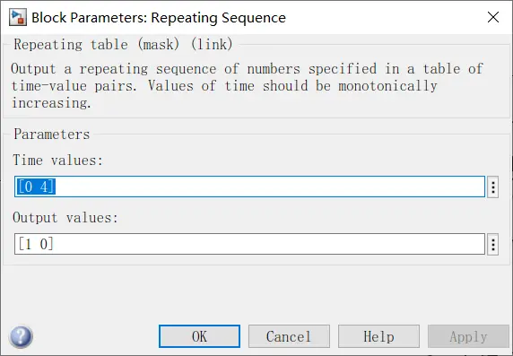513x356 pixels.
Task: Click the Parameters group heading
Action: point(52,135)
